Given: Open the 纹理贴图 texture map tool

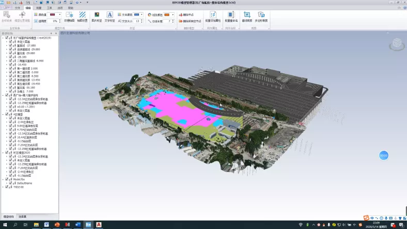Looking at the screenshot, I should [69, 17].
